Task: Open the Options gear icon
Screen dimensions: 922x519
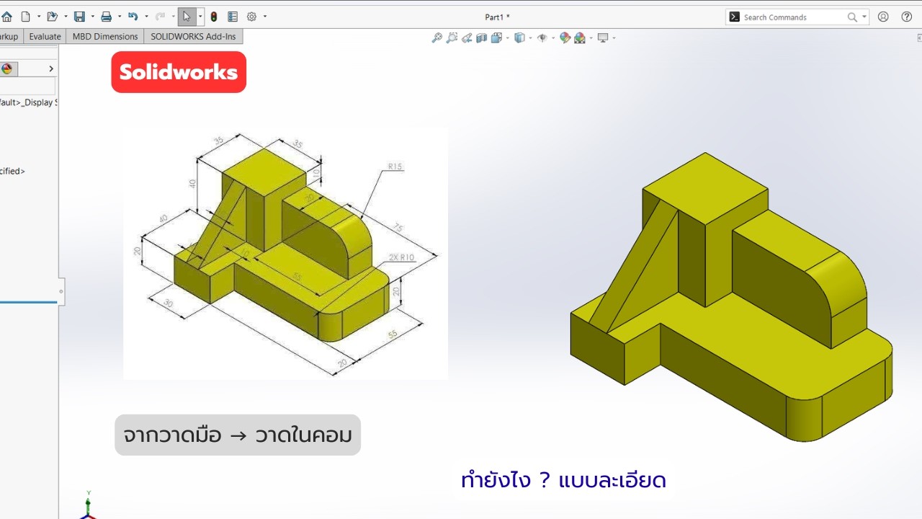Action: pos(251,17)
